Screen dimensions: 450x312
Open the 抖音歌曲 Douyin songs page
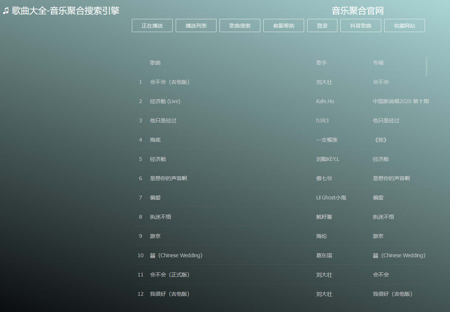click(x=361, y=26)
